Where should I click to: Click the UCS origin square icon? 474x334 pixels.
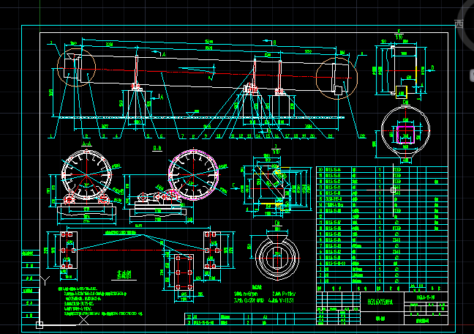pos(39,324)
